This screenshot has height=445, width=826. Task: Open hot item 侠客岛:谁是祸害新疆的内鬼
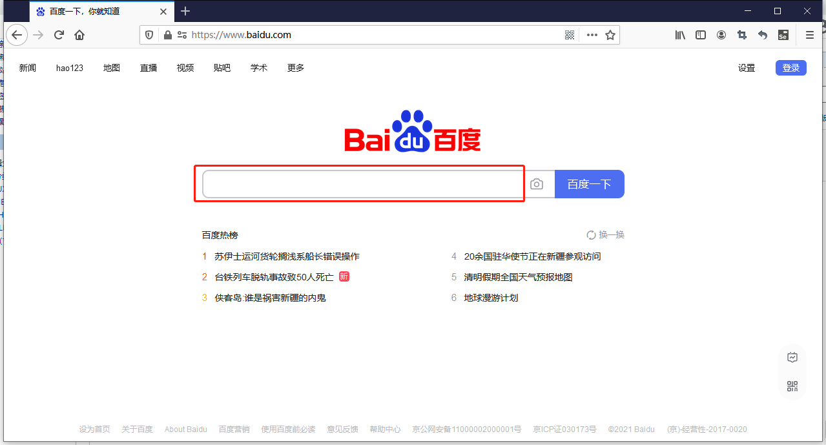click(270, 298)
